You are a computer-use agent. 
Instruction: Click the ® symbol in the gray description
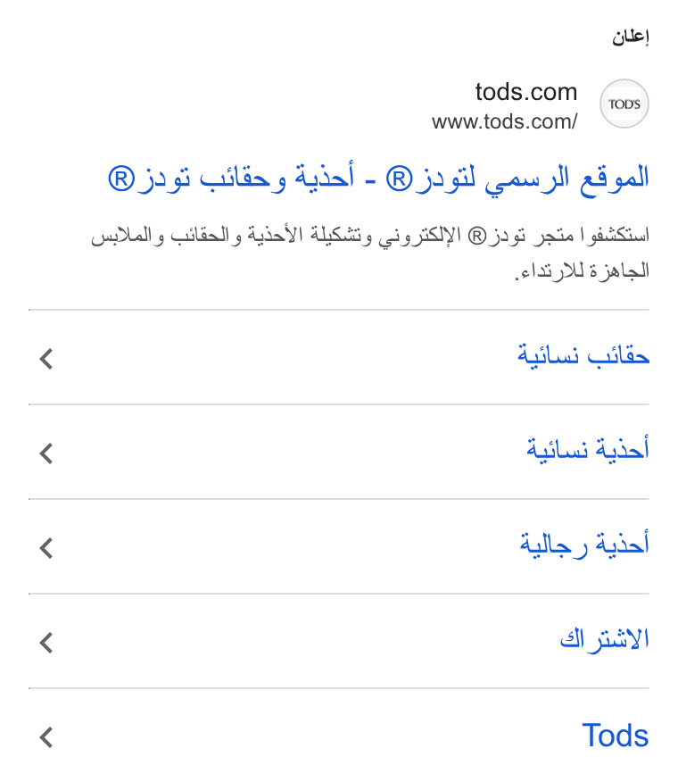pos(477,236)
